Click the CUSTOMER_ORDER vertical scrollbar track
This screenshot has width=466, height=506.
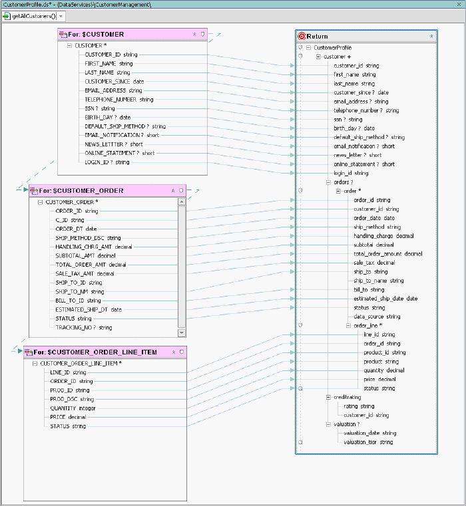click(x=182, y=267)
